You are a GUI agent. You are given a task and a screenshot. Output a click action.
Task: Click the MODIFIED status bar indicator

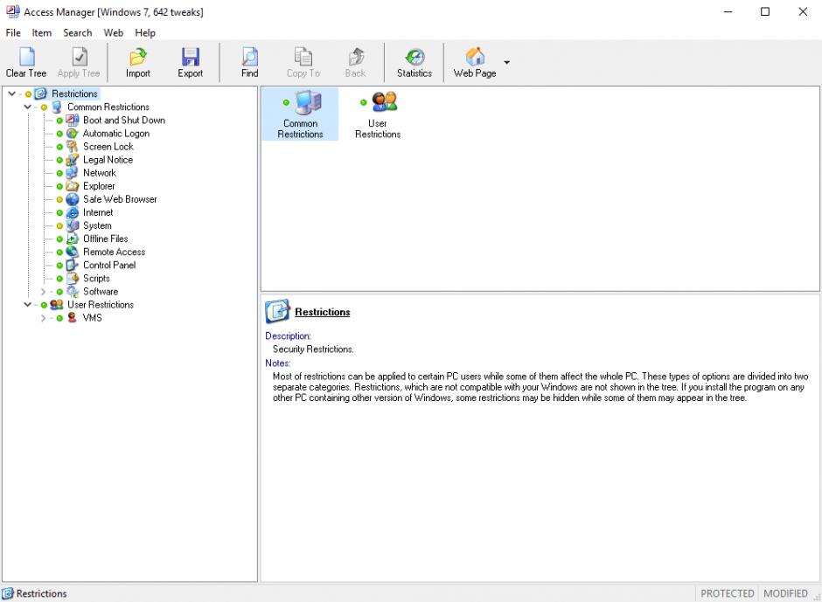[785, 593]
